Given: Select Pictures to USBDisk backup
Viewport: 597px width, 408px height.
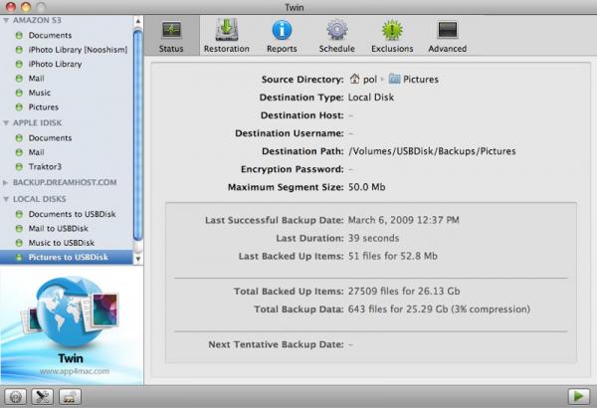Looking at the screenshot, I should pyautogui.click(x=67, y=257).
